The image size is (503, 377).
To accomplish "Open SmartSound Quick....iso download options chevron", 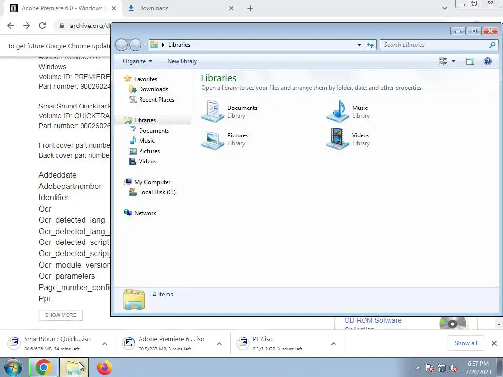I will point(105,344).
